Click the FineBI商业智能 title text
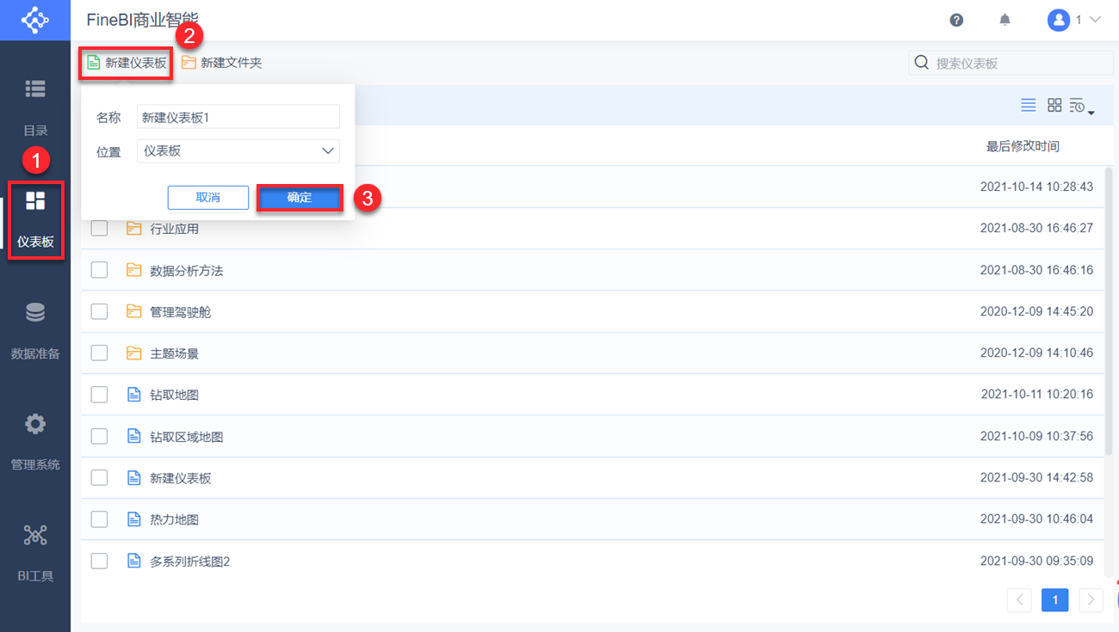The height and width of the screenshot is (632, 1119). [x=143, y=20]
